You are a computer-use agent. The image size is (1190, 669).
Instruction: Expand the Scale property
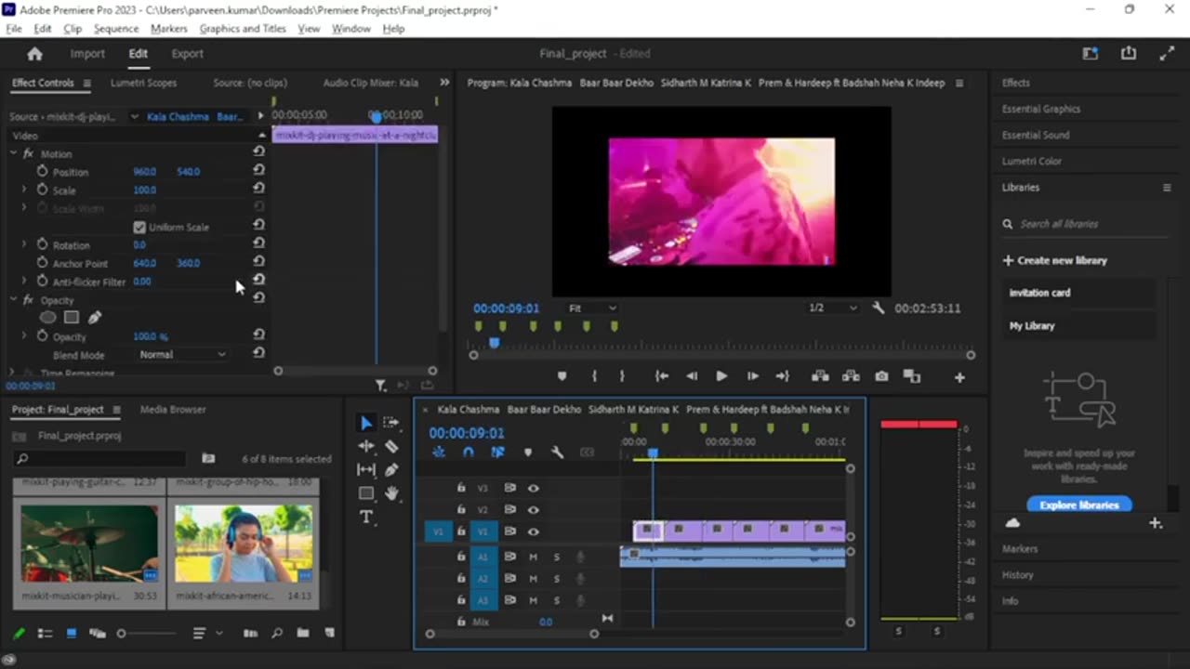24,190
